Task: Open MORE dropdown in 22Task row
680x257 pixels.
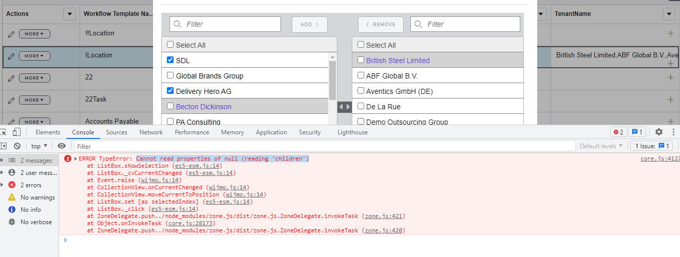Action: click(34, 100)
